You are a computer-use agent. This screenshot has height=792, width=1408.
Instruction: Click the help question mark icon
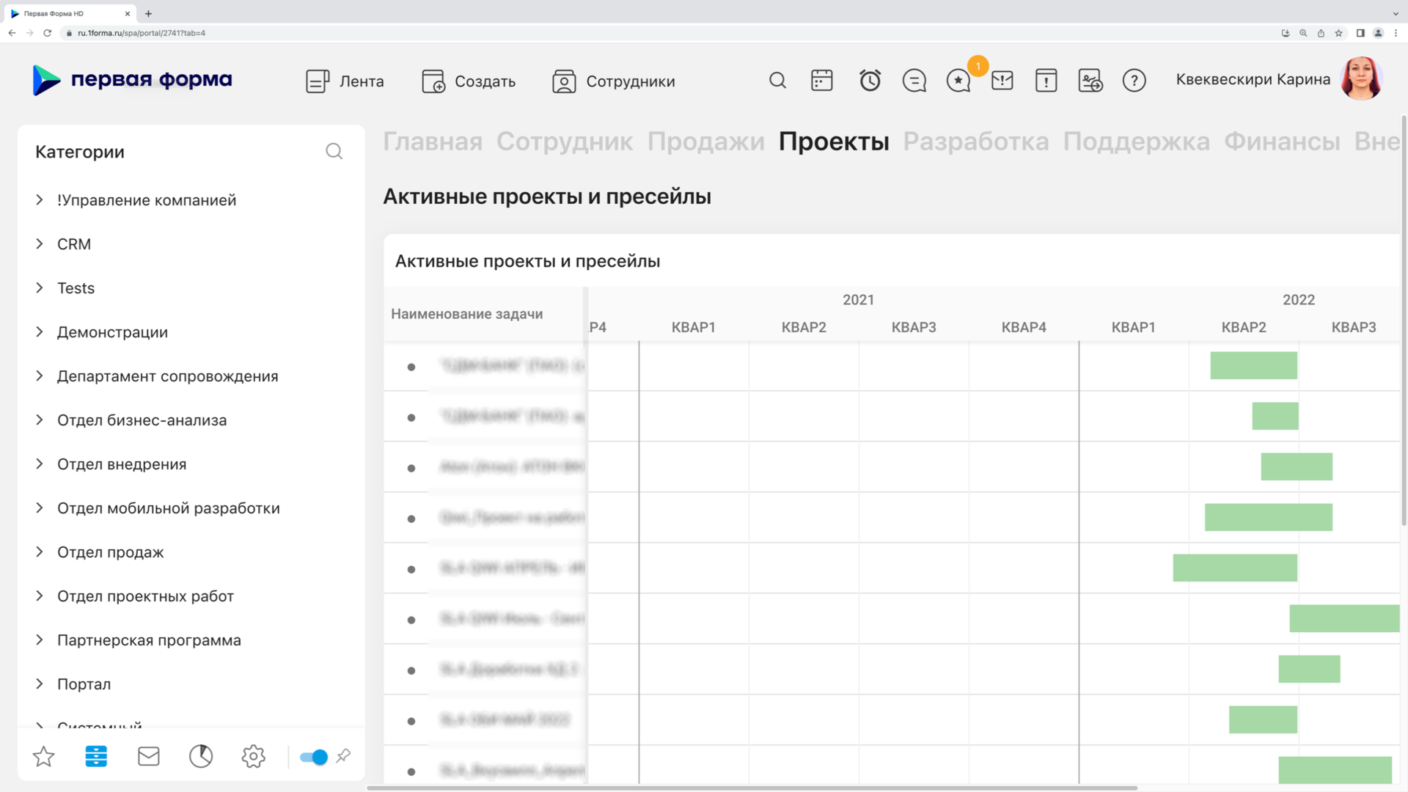tap(1134, 81)
